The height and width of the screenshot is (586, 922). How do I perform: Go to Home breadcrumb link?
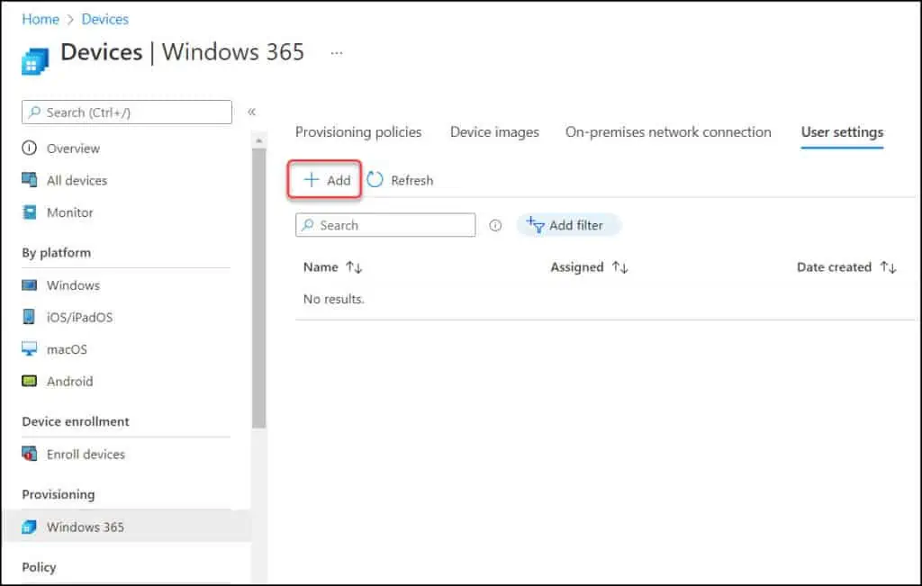coord(41,19)
